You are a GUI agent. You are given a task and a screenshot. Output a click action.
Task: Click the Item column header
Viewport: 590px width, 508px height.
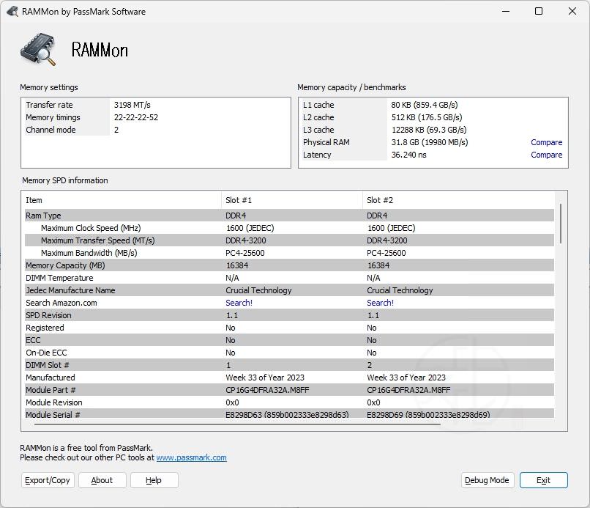(x=123, y=200)
